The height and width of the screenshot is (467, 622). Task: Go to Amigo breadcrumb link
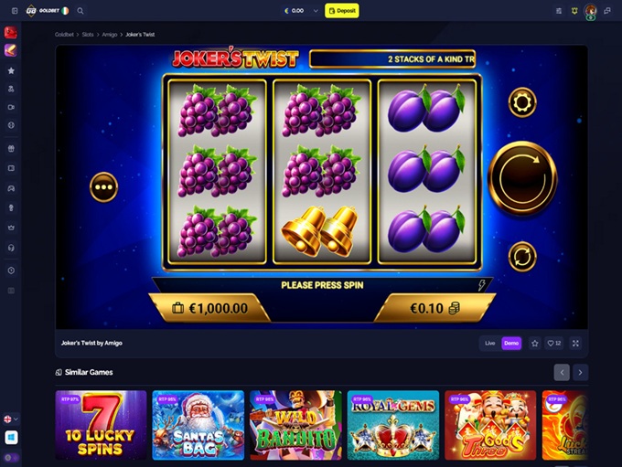pyautogui.click(x=110, y=35)
